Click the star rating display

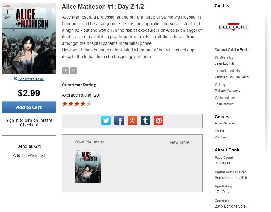tap(77, 103)
